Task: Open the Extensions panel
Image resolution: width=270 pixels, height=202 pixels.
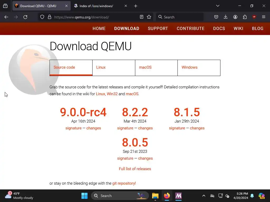Action: pyautogui.click(x=245, y=17)
